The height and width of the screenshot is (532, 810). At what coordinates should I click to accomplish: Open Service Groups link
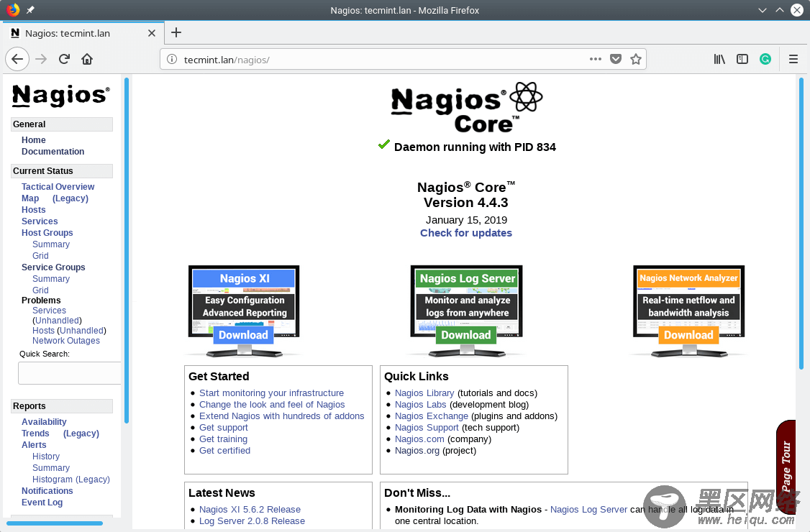point(53,267)
